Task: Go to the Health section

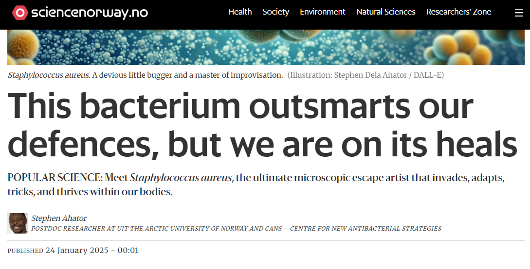Action: click(240, 12)
